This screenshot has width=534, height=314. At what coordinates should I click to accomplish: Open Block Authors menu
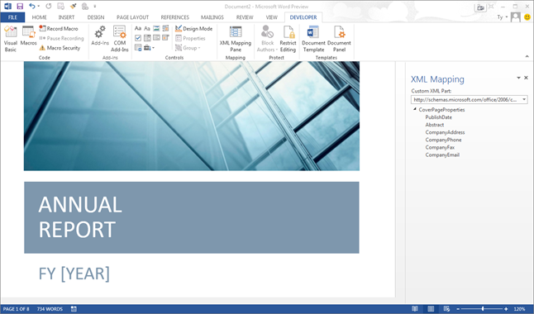tap(267, 39)
